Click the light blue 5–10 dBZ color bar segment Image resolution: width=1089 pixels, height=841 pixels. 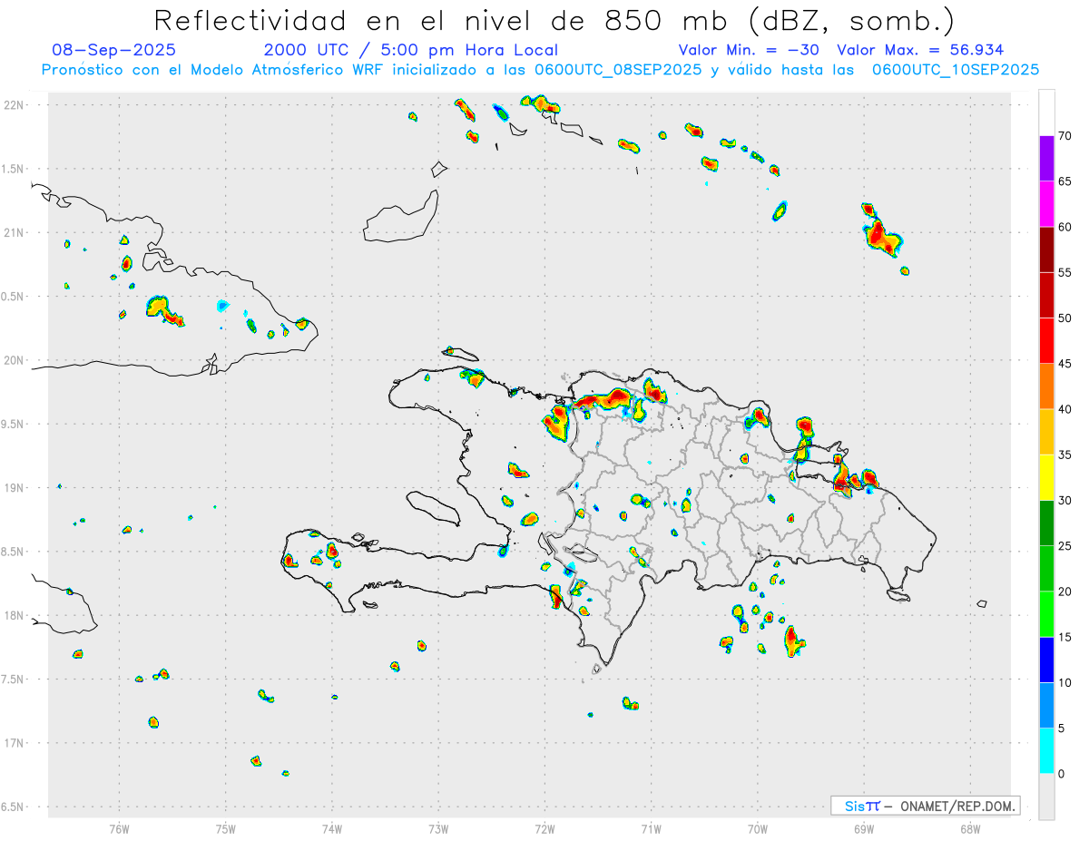1046,706
